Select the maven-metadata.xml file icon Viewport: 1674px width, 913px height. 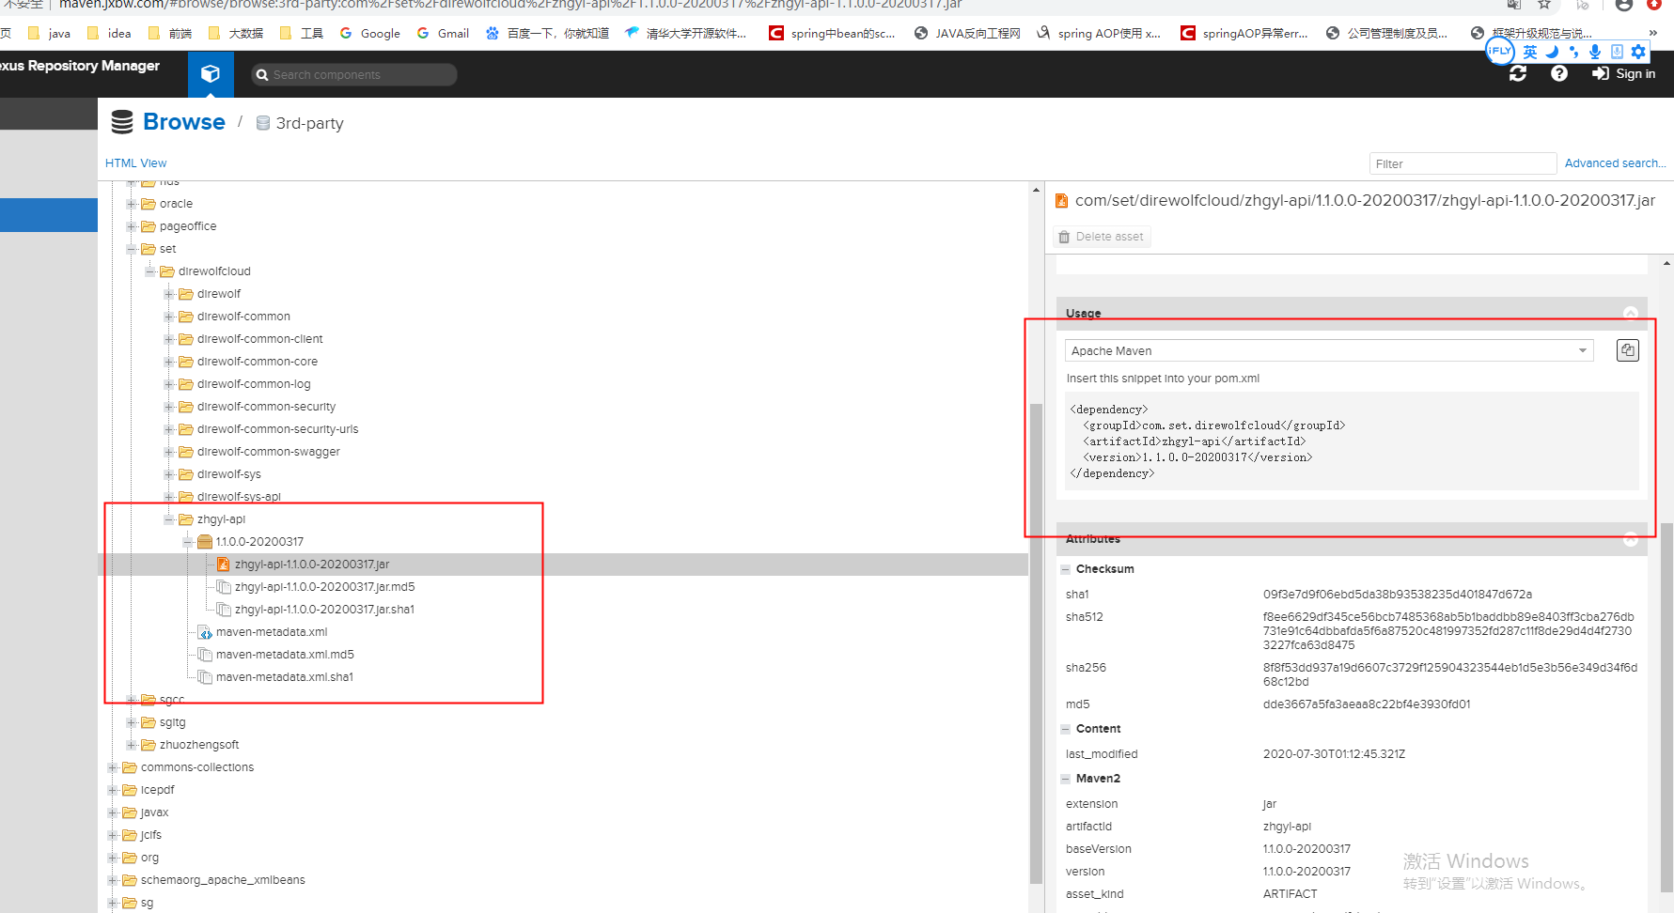pos(205,632)
